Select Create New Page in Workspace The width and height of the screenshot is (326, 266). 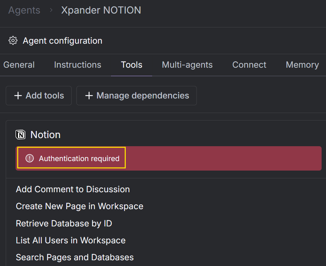pos(79,206)
